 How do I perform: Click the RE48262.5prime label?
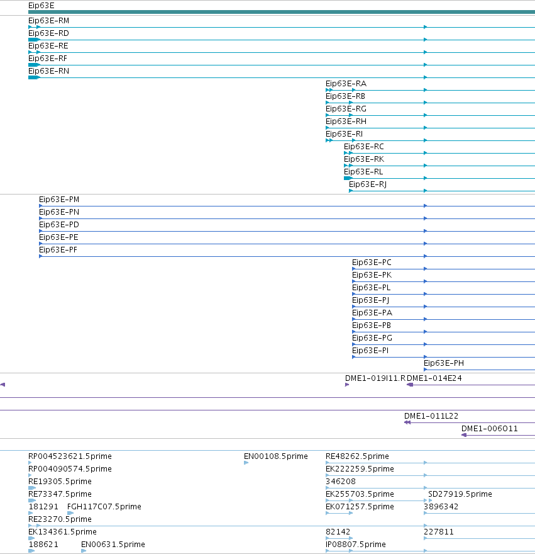pos(357,456)
